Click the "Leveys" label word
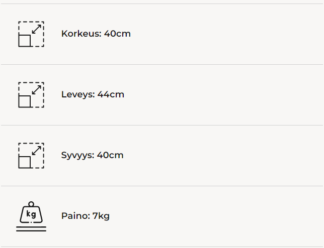324x248 pixels. pyautogui.click(x=77, y=95)
